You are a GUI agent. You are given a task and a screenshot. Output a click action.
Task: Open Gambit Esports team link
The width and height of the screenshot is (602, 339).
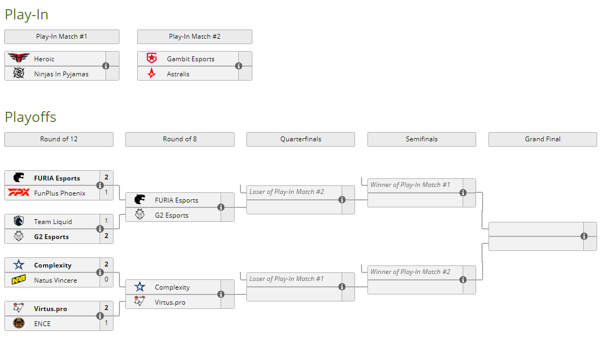190,59
